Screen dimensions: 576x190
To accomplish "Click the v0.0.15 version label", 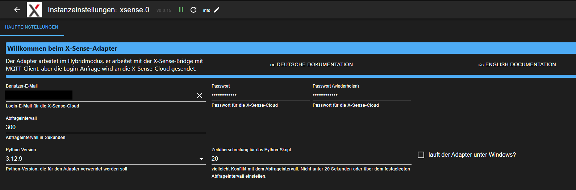I will pyautogui.click(x=164, y=10).
